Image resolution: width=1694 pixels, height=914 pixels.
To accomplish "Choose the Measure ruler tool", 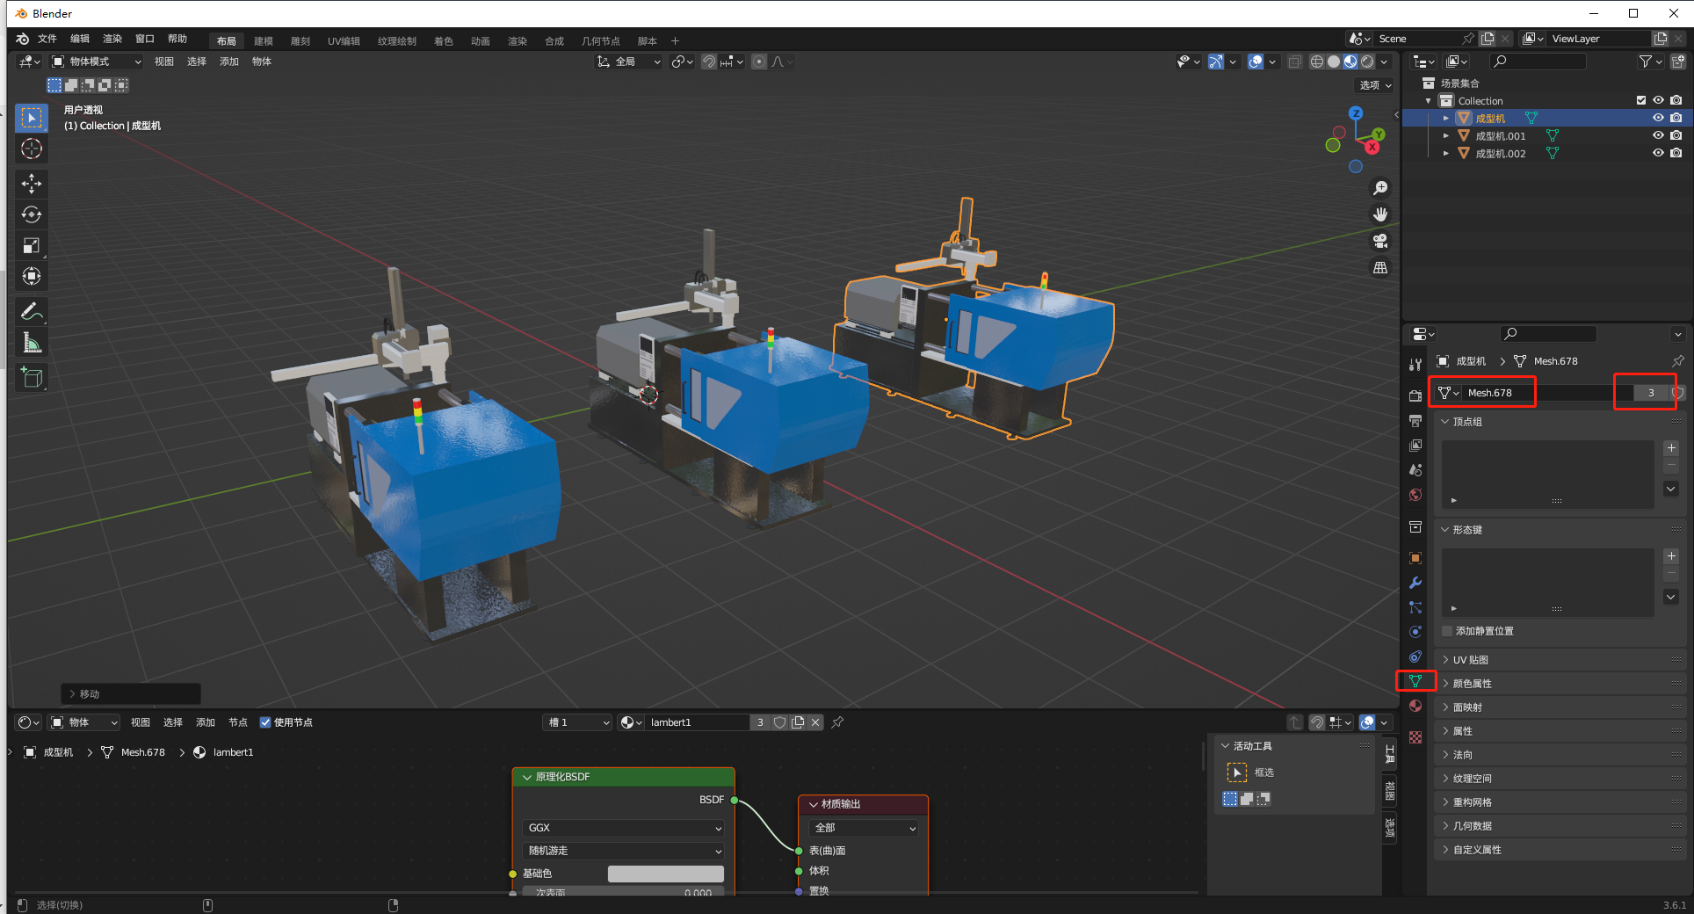I will tap(32, 343).
